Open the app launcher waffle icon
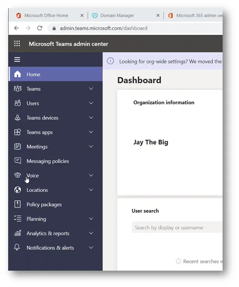Viewport: 239px width, 287px height. [17, 44]
